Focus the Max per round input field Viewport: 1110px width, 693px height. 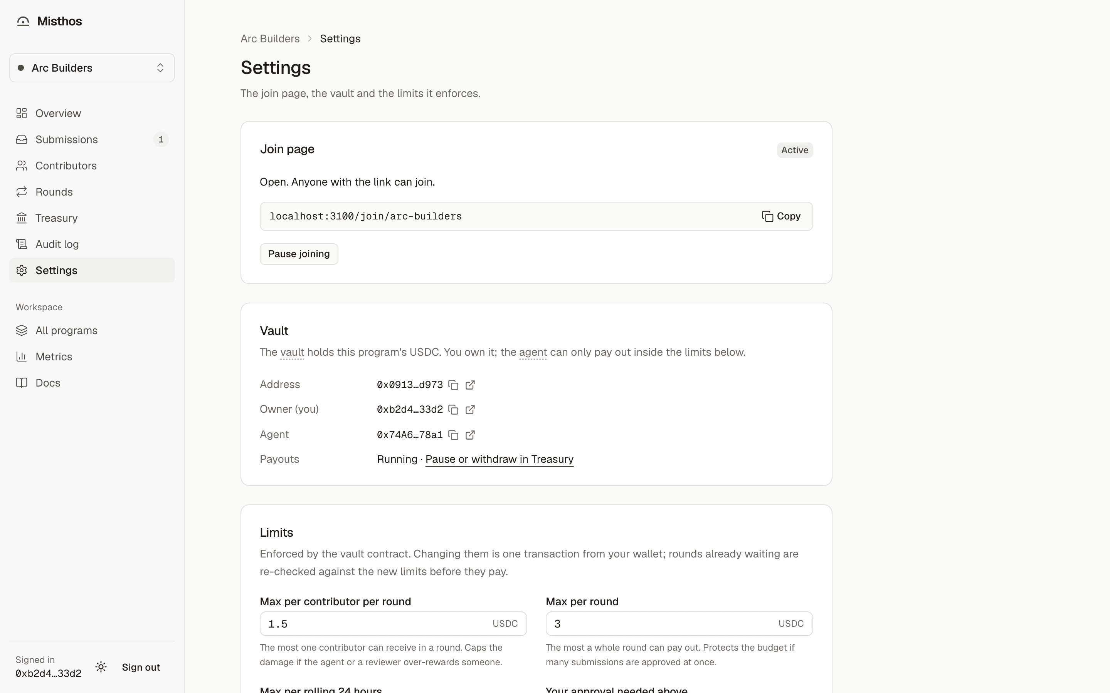pos(679,624)
